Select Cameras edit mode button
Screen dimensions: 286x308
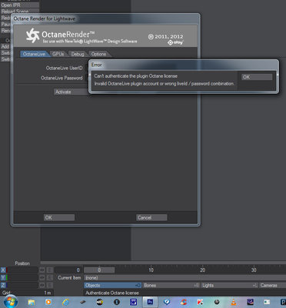pos(273,286)
